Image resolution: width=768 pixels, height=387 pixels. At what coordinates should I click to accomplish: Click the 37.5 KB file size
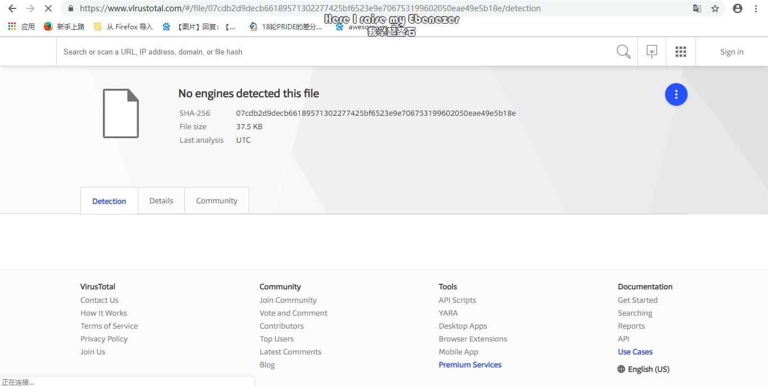click(249, 126)
